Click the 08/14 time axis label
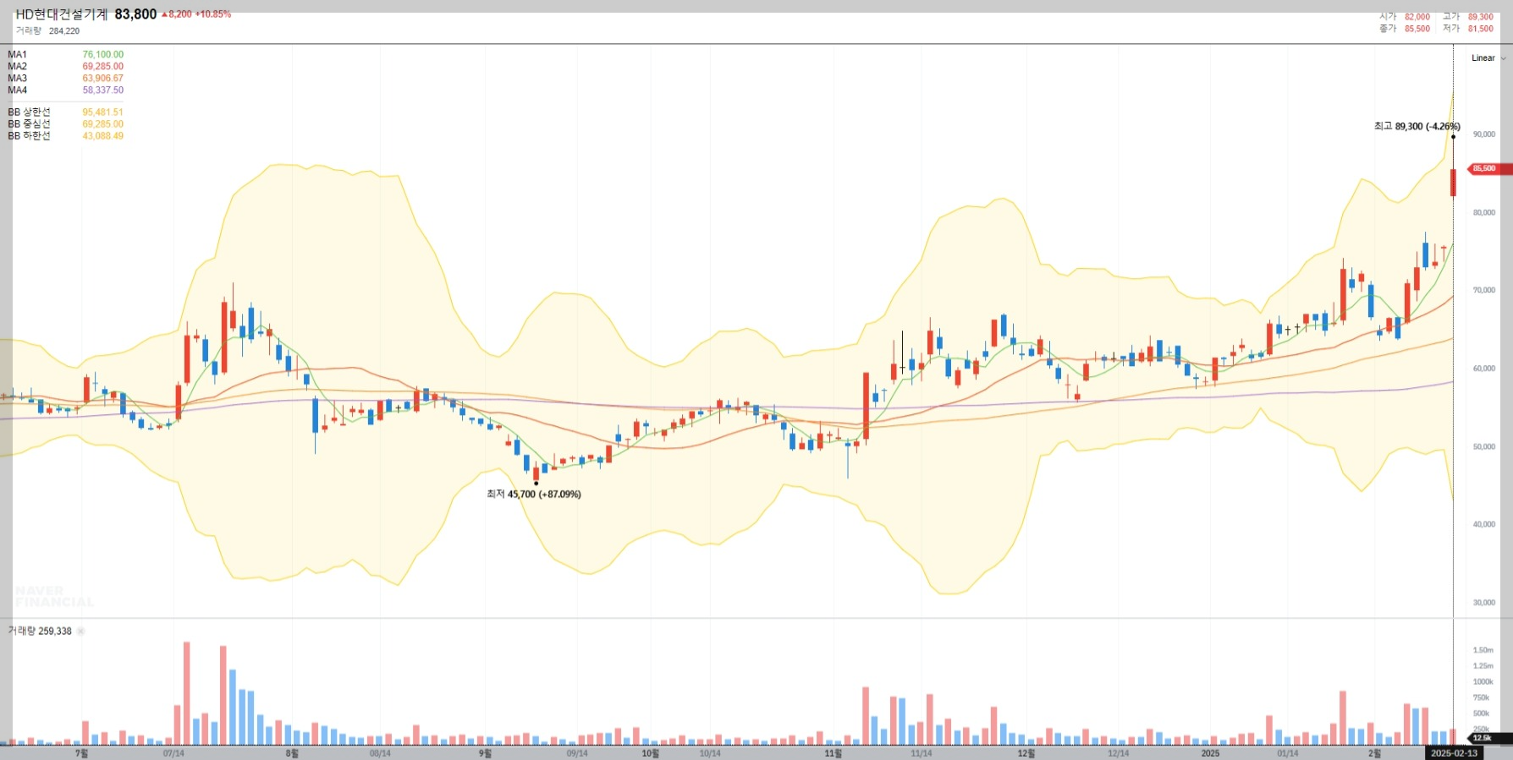1513x760 pixels. coord(380,753)
